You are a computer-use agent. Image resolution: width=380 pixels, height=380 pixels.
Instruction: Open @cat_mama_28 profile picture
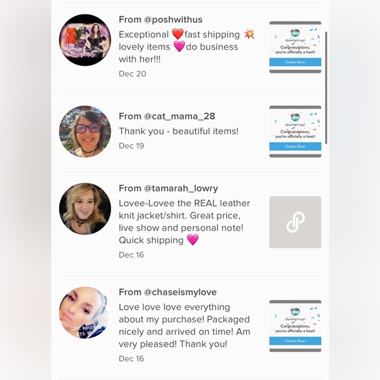85,131
